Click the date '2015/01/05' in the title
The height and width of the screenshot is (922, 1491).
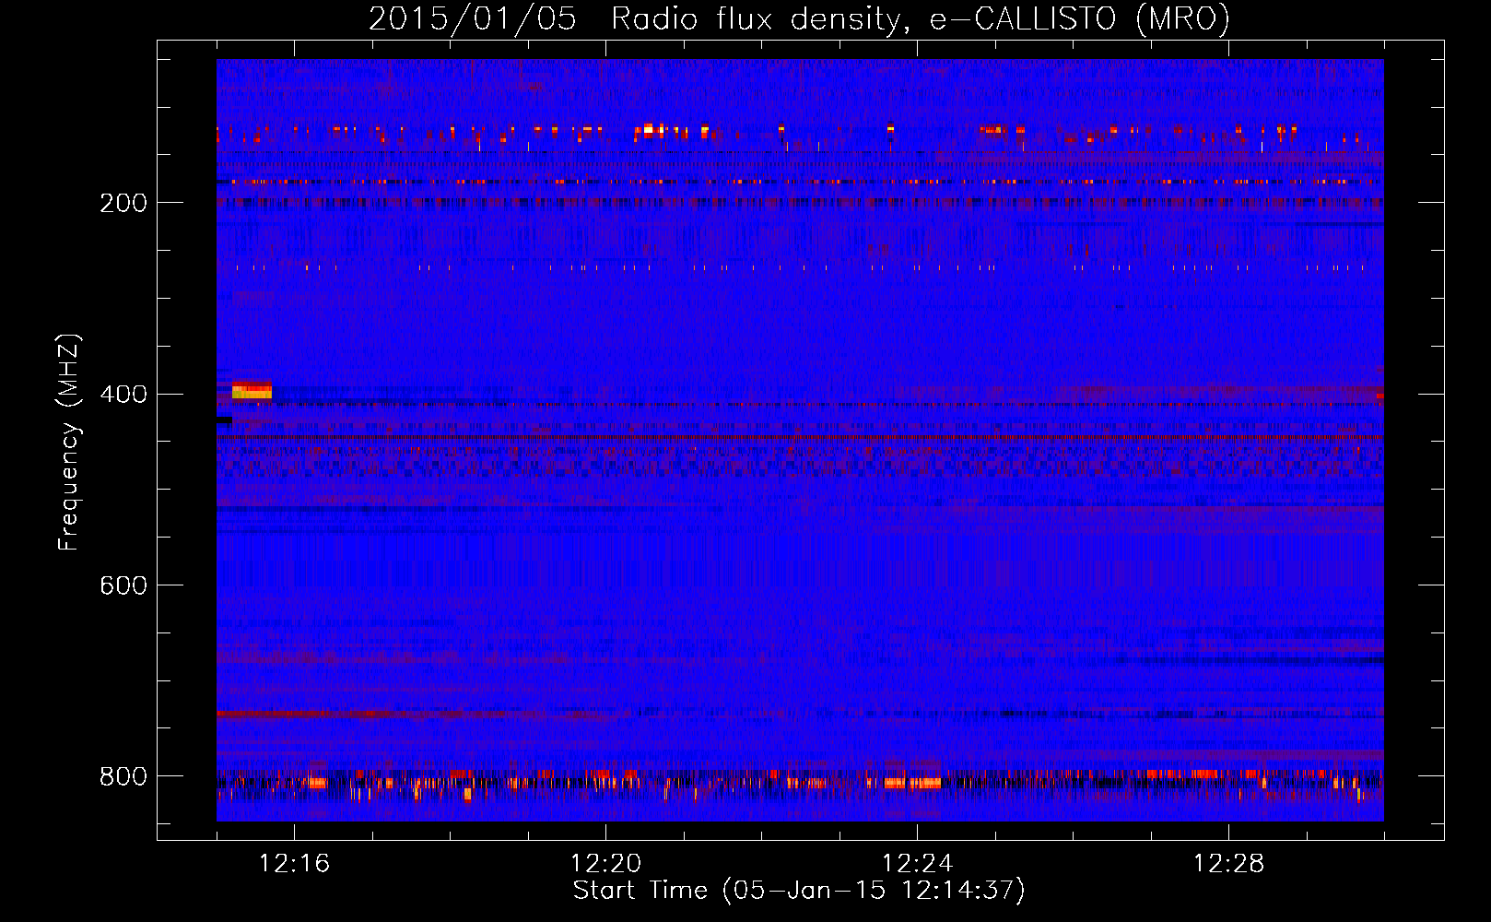tap(473, 18)
